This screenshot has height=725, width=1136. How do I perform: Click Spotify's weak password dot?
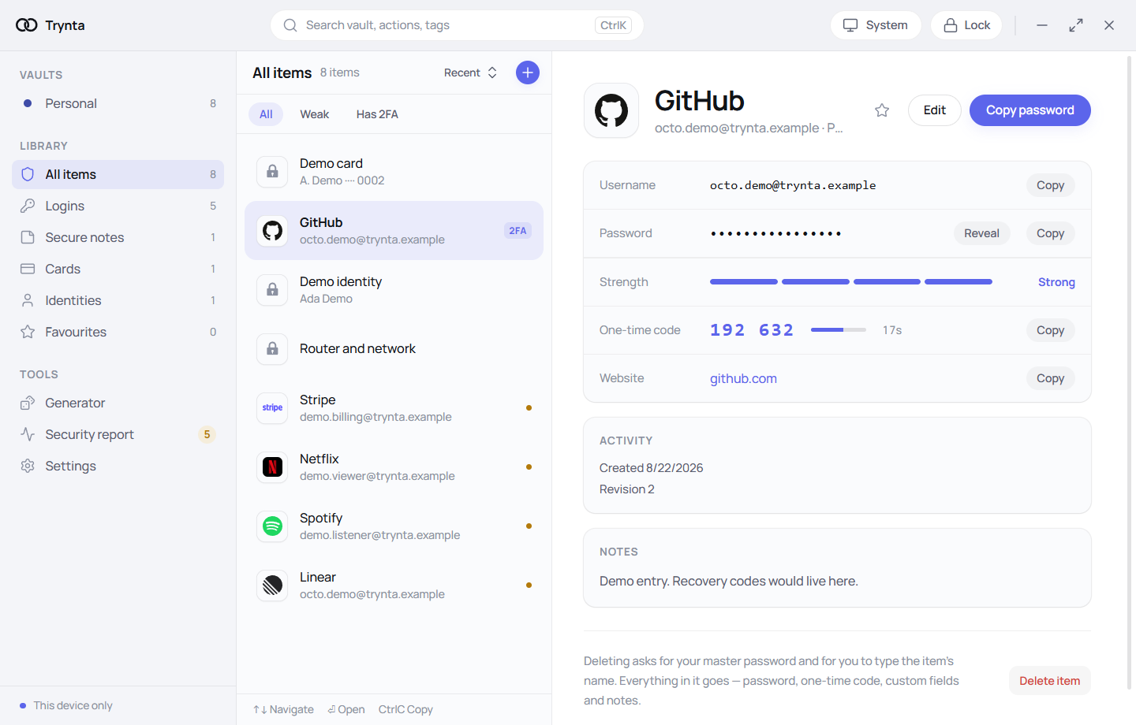click(x=529, y=526)
